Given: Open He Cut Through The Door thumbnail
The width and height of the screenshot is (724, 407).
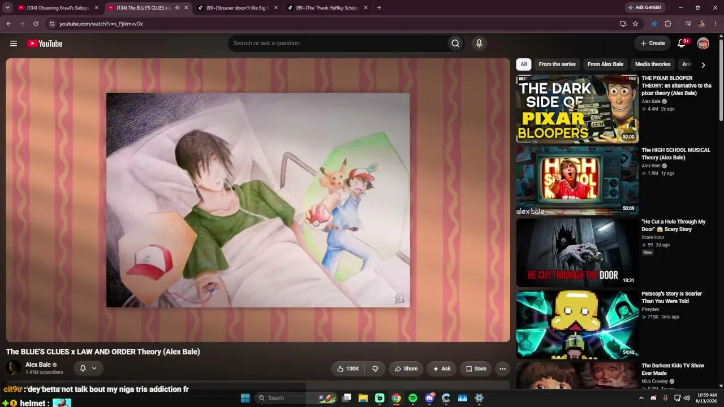Looking at the screenshot, I should tap(578, 252).
